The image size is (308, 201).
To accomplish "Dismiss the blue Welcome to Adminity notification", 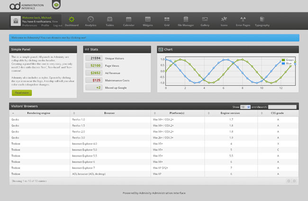I will tap(154, 38).
